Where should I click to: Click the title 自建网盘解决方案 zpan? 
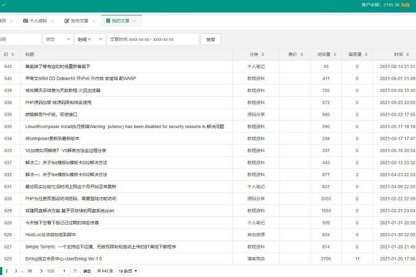pyautogui.click(x=70, y=211)
